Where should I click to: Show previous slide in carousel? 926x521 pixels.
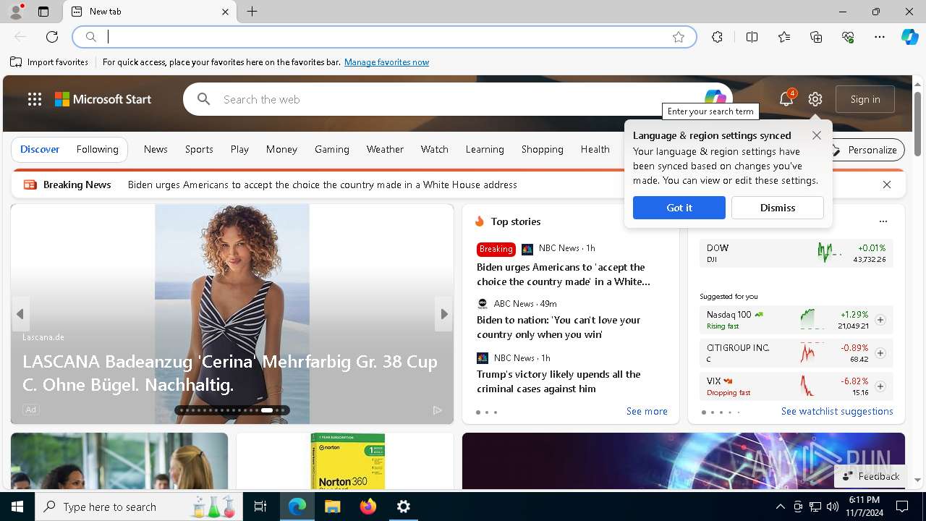tap(20, 314)
